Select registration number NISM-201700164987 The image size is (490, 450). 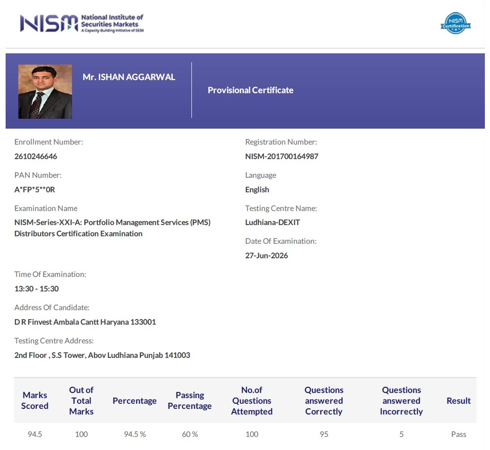282,156
